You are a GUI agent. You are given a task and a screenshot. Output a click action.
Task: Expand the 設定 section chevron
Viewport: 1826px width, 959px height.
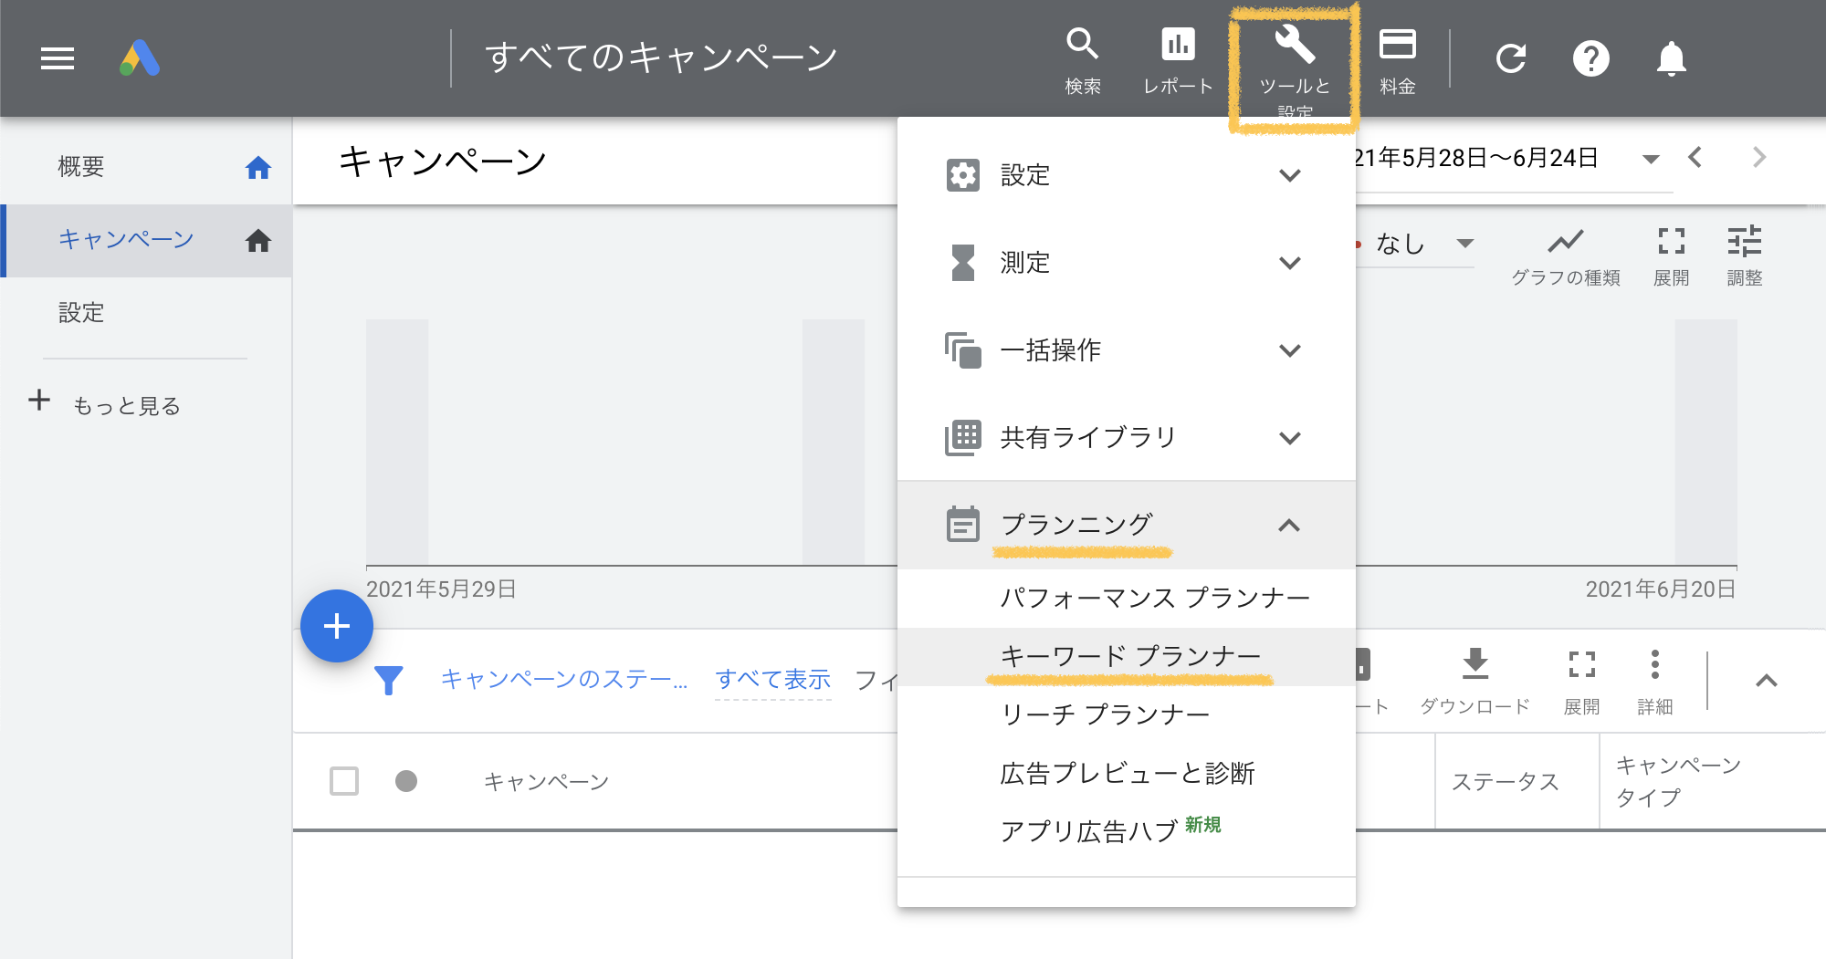[x=1290, y=175]
